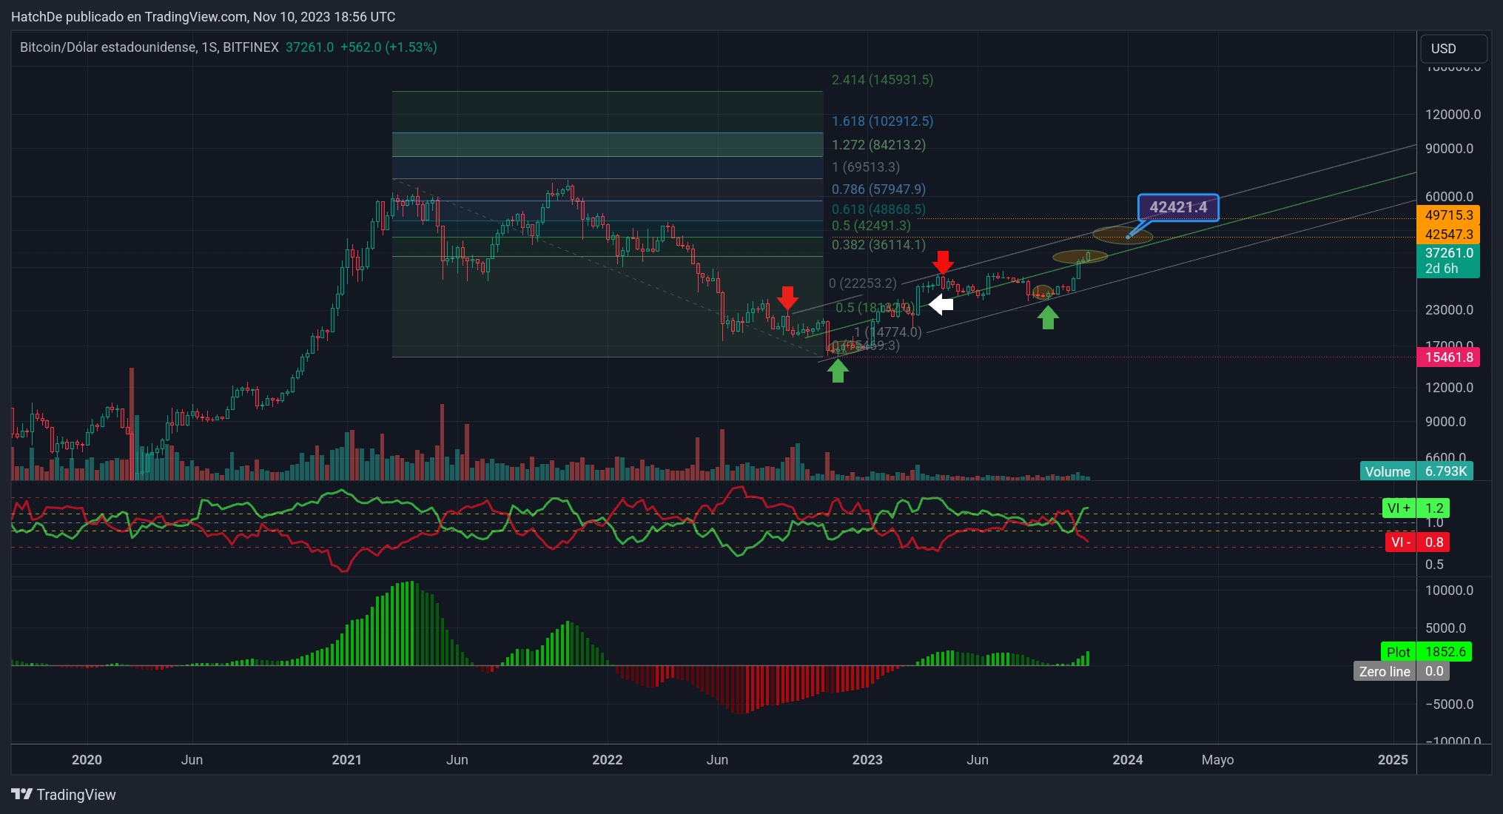Viewport: 1503px width, 814px height.
Task: Click the 2022 label on time axis
Action: (607, 759)
